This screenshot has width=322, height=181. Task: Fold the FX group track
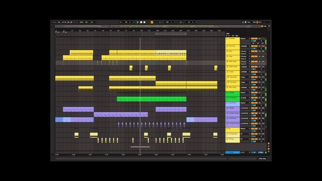tap(227, 129)
